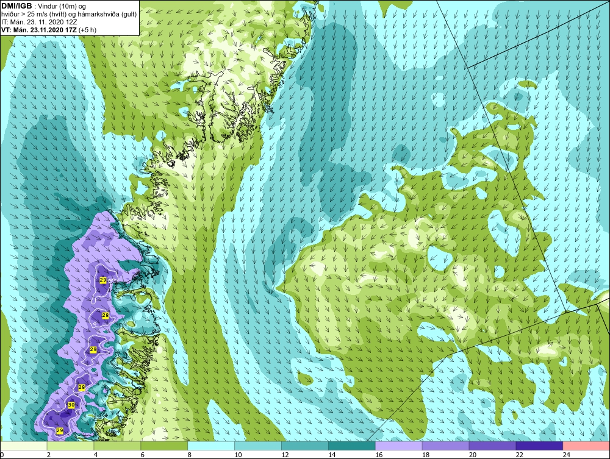
Task: Click the legend scale value 4
Action: [96, 455]
